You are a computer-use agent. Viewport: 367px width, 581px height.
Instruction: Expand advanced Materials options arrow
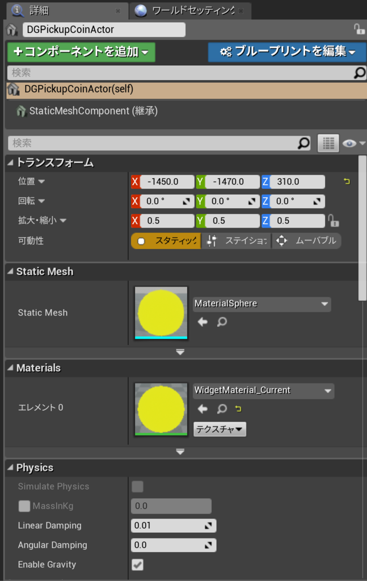tap(180, 451)
